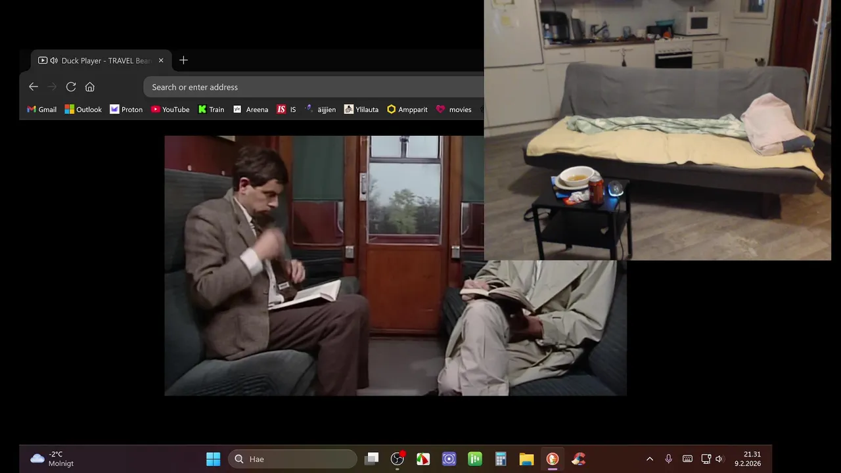Select the Duck Player - TRAVEL Bean tab
841x473 pixels.
click(102, 60)
